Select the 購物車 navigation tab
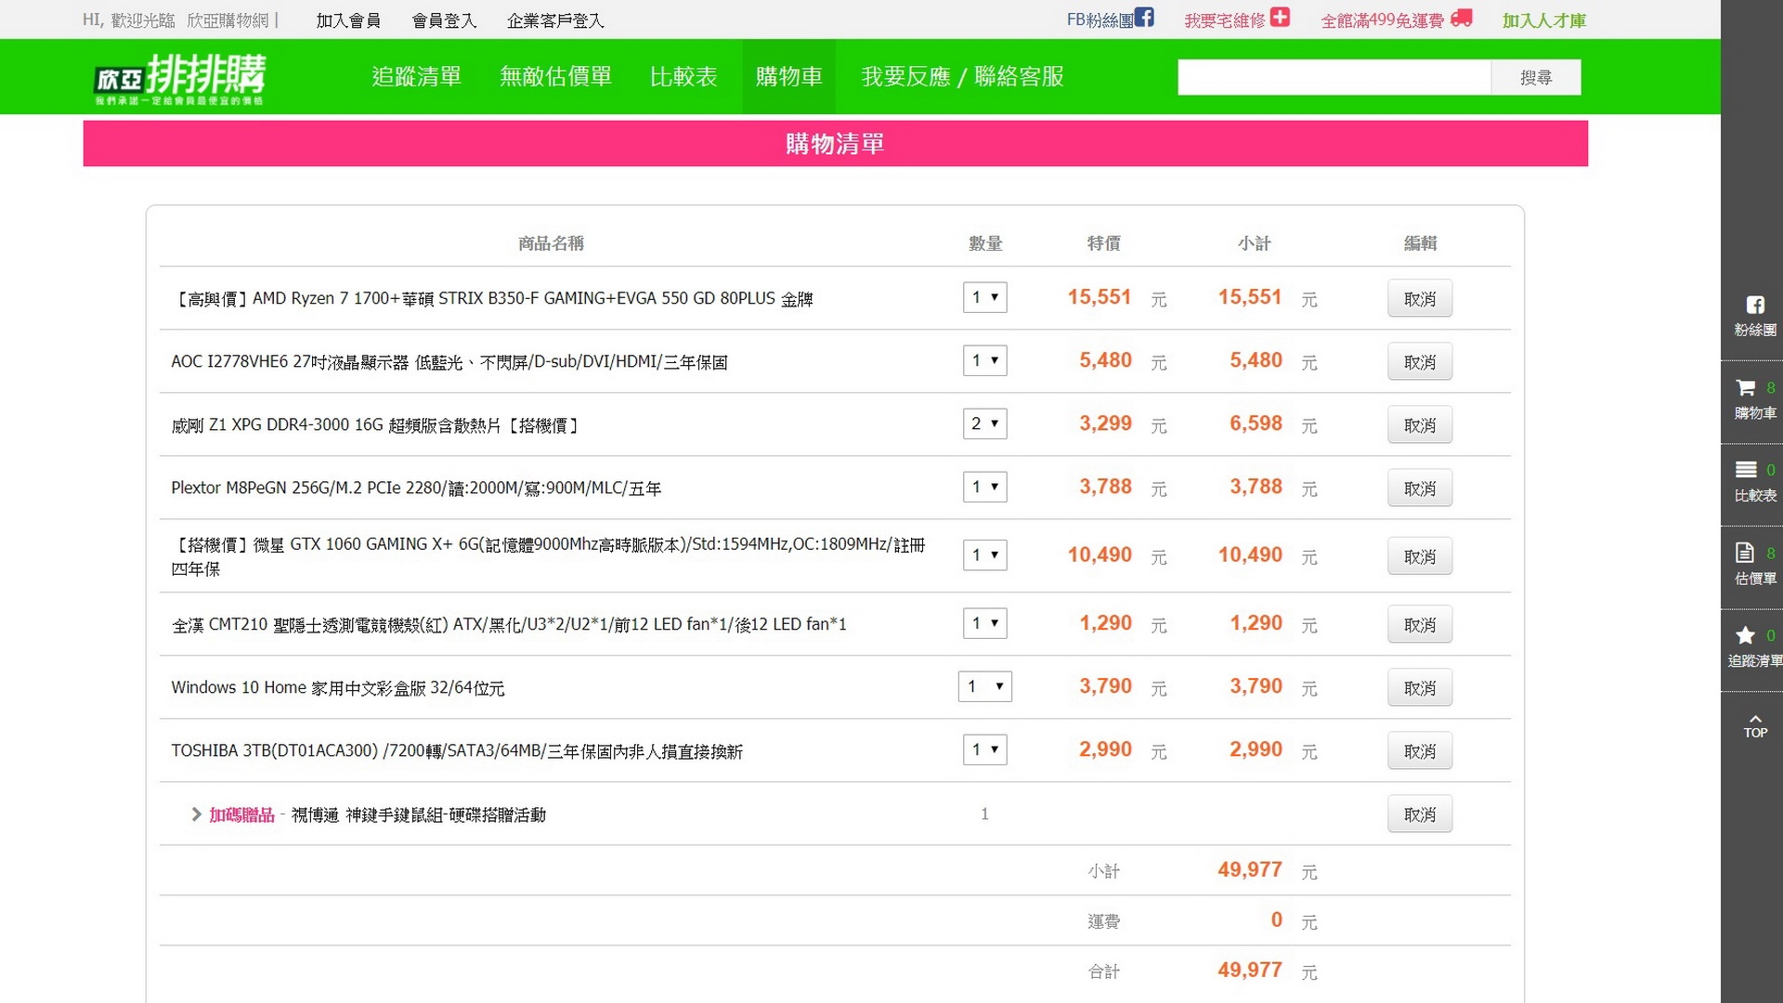1783x1003 pixels. coord(788,76)
